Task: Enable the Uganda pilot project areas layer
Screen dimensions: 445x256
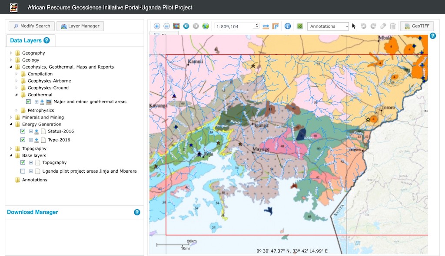Action: click(x=23, y=171)
